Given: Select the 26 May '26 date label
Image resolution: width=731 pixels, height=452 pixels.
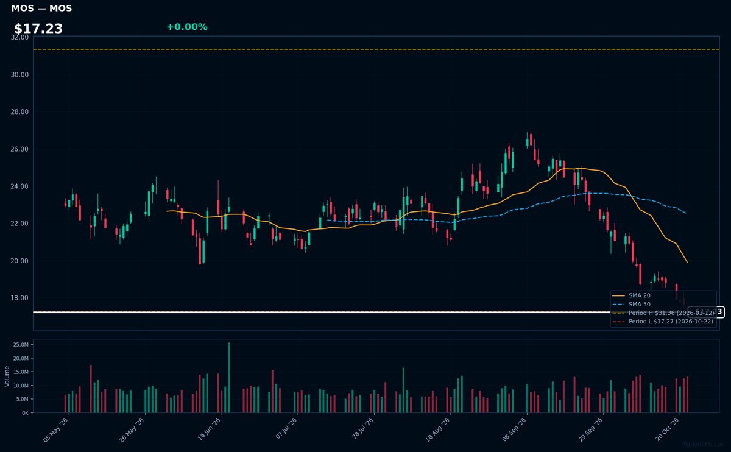Looking at the screenshot, I should coord(132,429).
